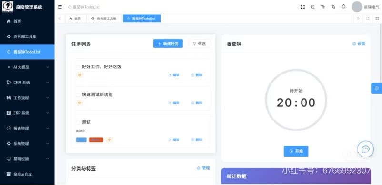Switch to the 首页 tab
382x185 pixels.
(x=75, y=18)
